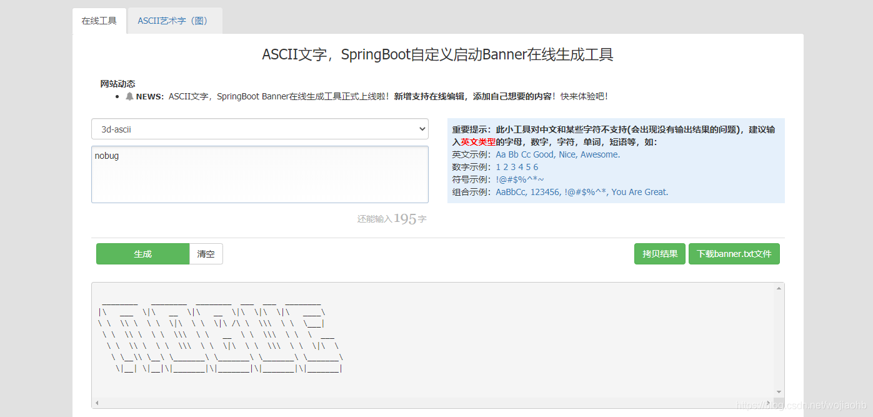Click the green 生成 button

(x=143, y=254)
